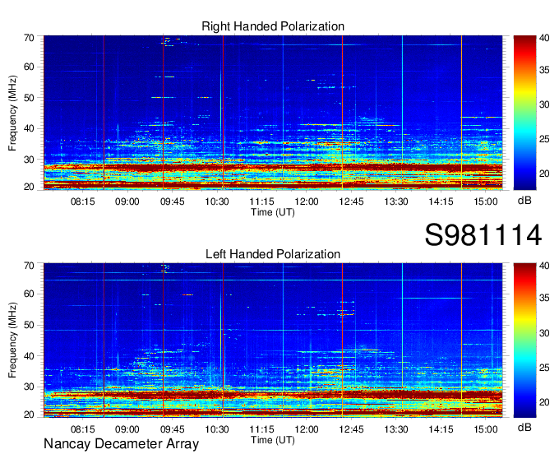Click the 12:00 time tick of Right Handed plot
The image size is (559, 454).
pos(307,202)
